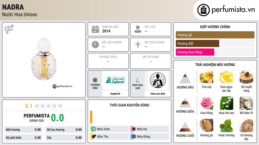The height and width of the screenshot is (145, 259).
Task: Click the Hợp hương chính heading
Action: 215,27
